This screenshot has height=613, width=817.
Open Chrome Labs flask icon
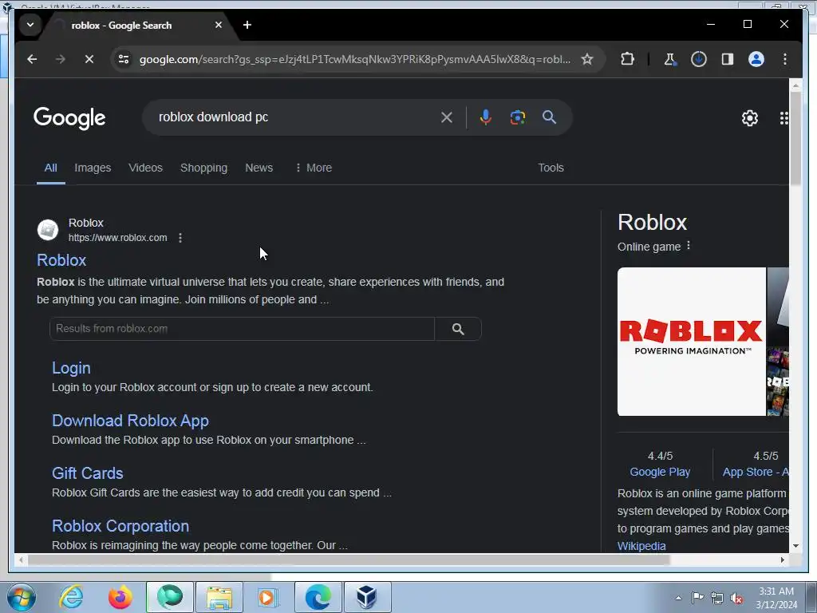669,59
